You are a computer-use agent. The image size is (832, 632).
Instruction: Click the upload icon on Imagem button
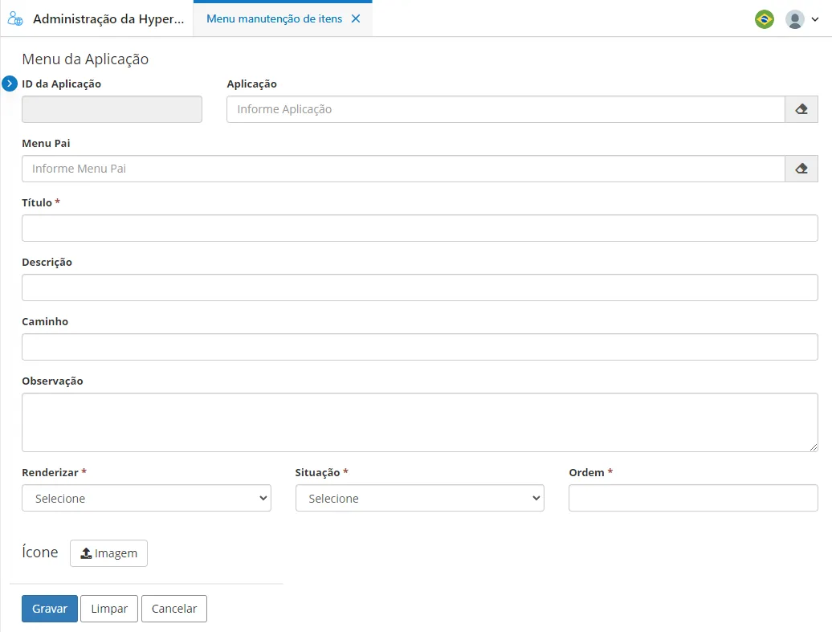pyautogui.click(x=86, y=553)
